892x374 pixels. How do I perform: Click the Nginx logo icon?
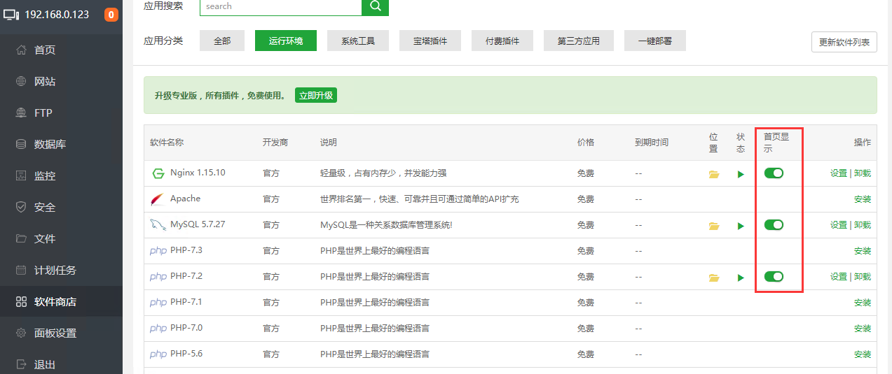(158, 173)
